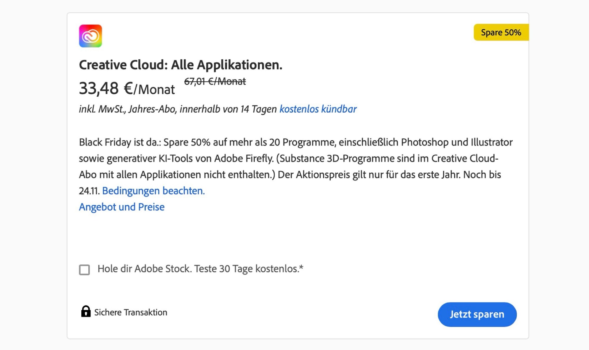Click the Sichere Transaktion text
Viewport: 589px width, 350px height.
click(x=131, y=313)
